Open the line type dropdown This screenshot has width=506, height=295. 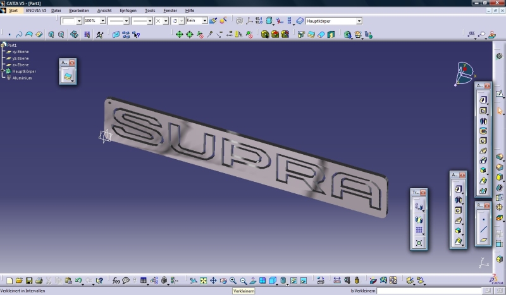150,21
